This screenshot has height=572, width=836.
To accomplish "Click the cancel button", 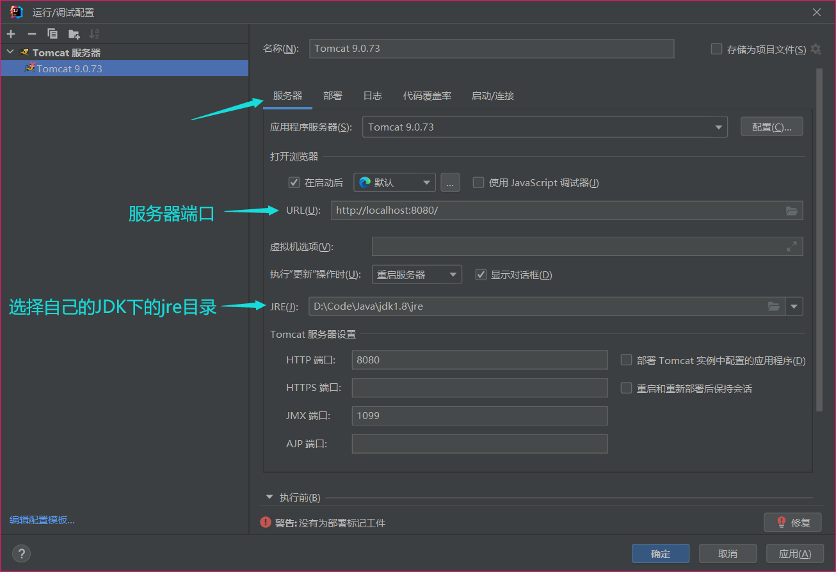I will pyautogui.click(x=728, y=553).
